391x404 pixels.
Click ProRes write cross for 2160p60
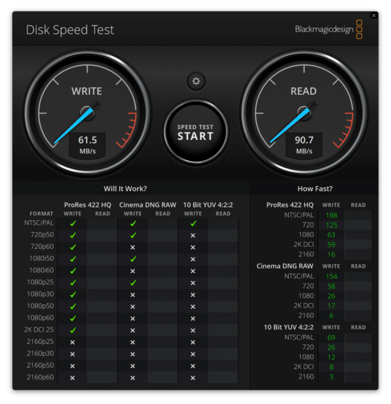point(72,378)
